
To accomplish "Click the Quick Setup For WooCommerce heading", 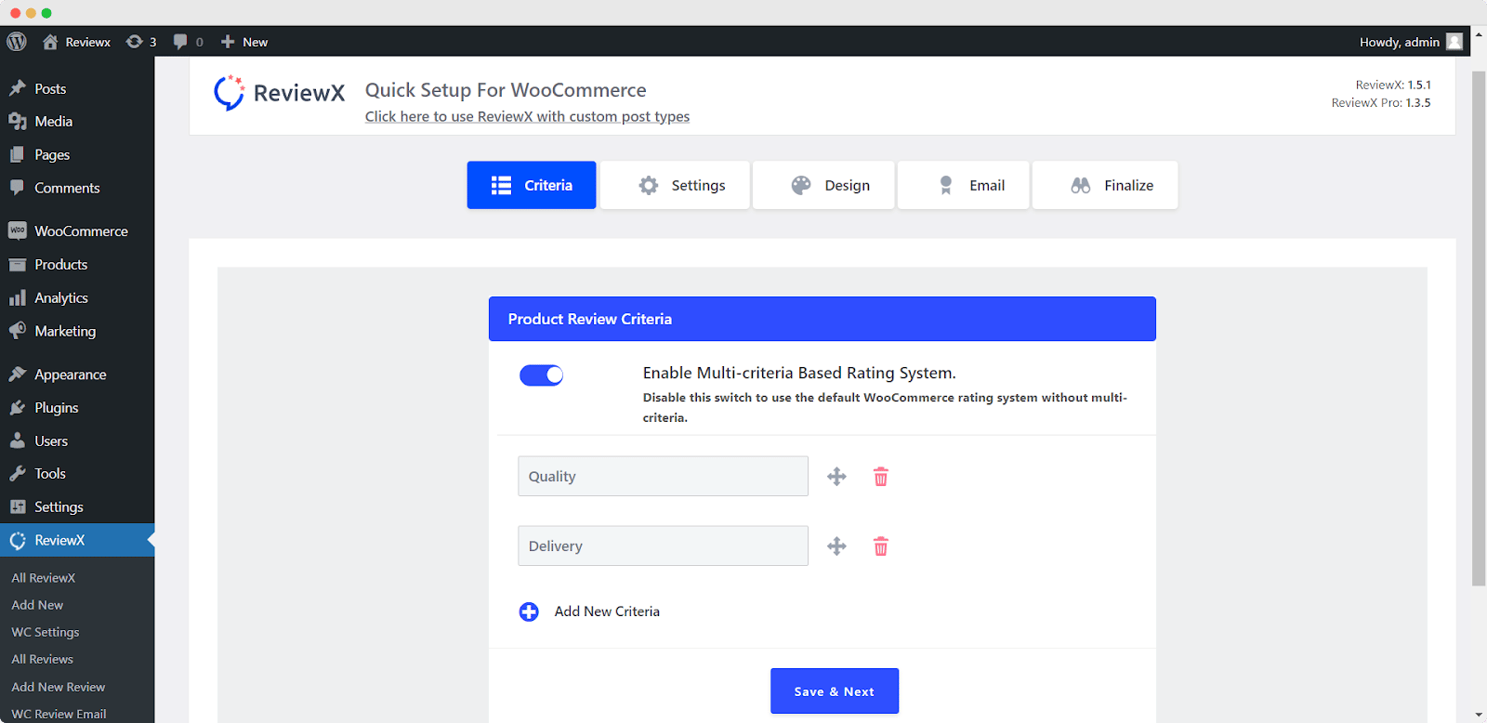I will (506, 90).
